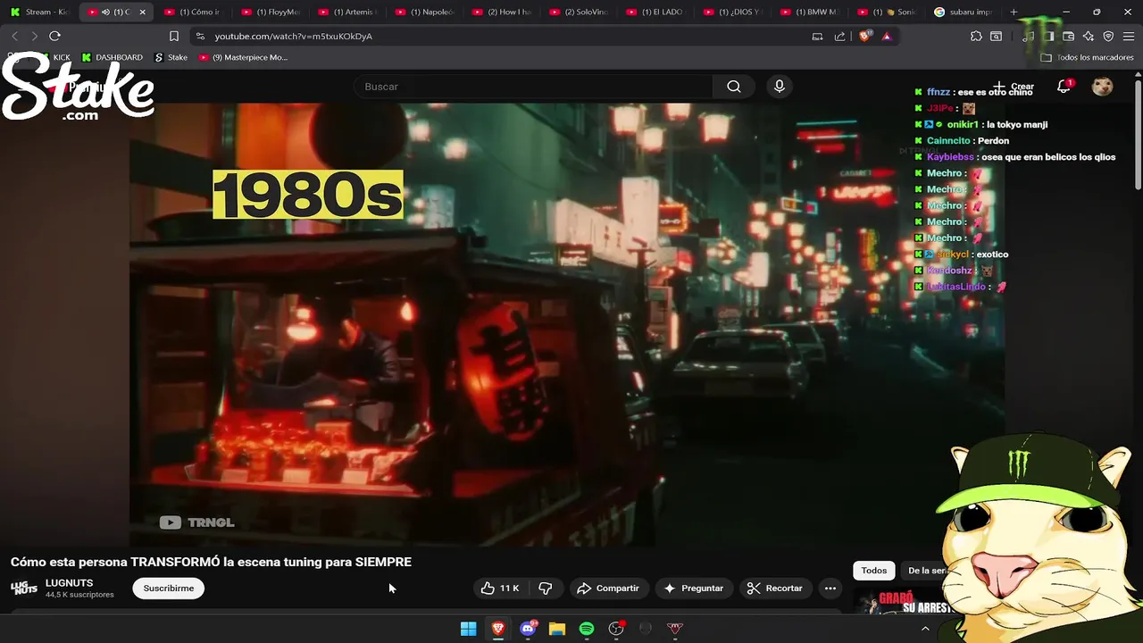Click the video player to pause
Viewport: 1143px width, 643px height.
point(567,326)
